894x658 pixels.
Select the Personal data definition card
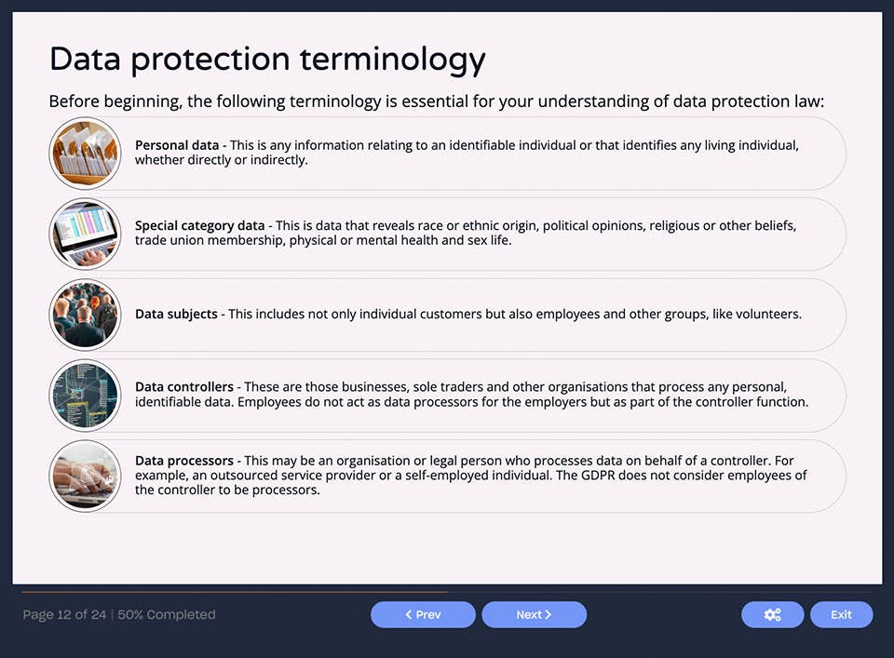click(x=466, y=153)
